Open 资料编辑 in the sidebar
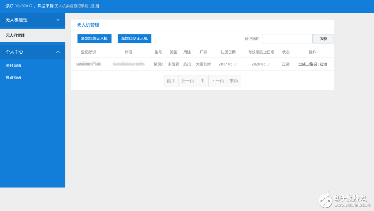This screenshot has width=374, height=211. point(14,66)
